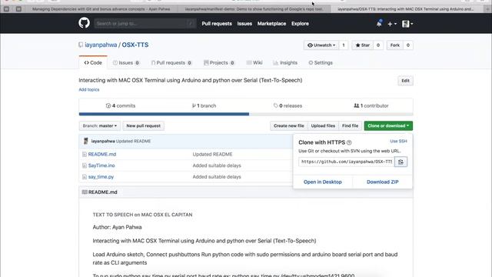
Task: Toggle the Clone or download dropdown
Action: pyautogui.click(x=388, y=125)
